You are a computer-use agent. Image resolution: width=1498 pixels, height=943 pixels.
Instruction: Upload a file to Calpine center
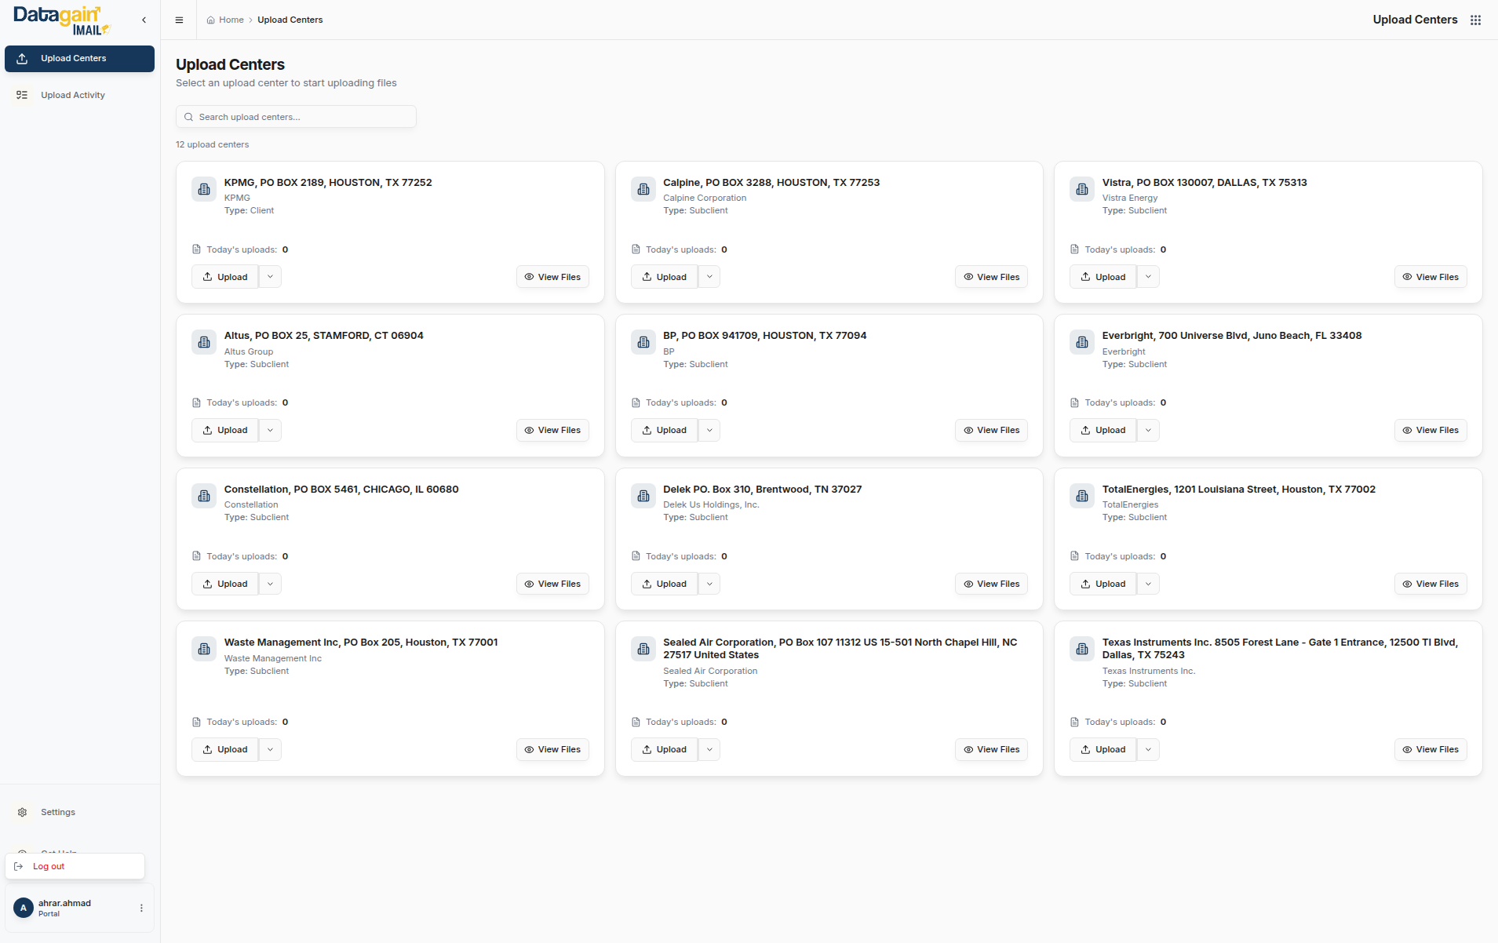tap(664, 277)
